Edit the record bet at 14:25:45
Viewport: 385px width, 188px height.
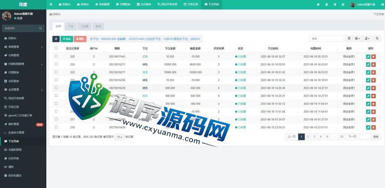[368, 88]
